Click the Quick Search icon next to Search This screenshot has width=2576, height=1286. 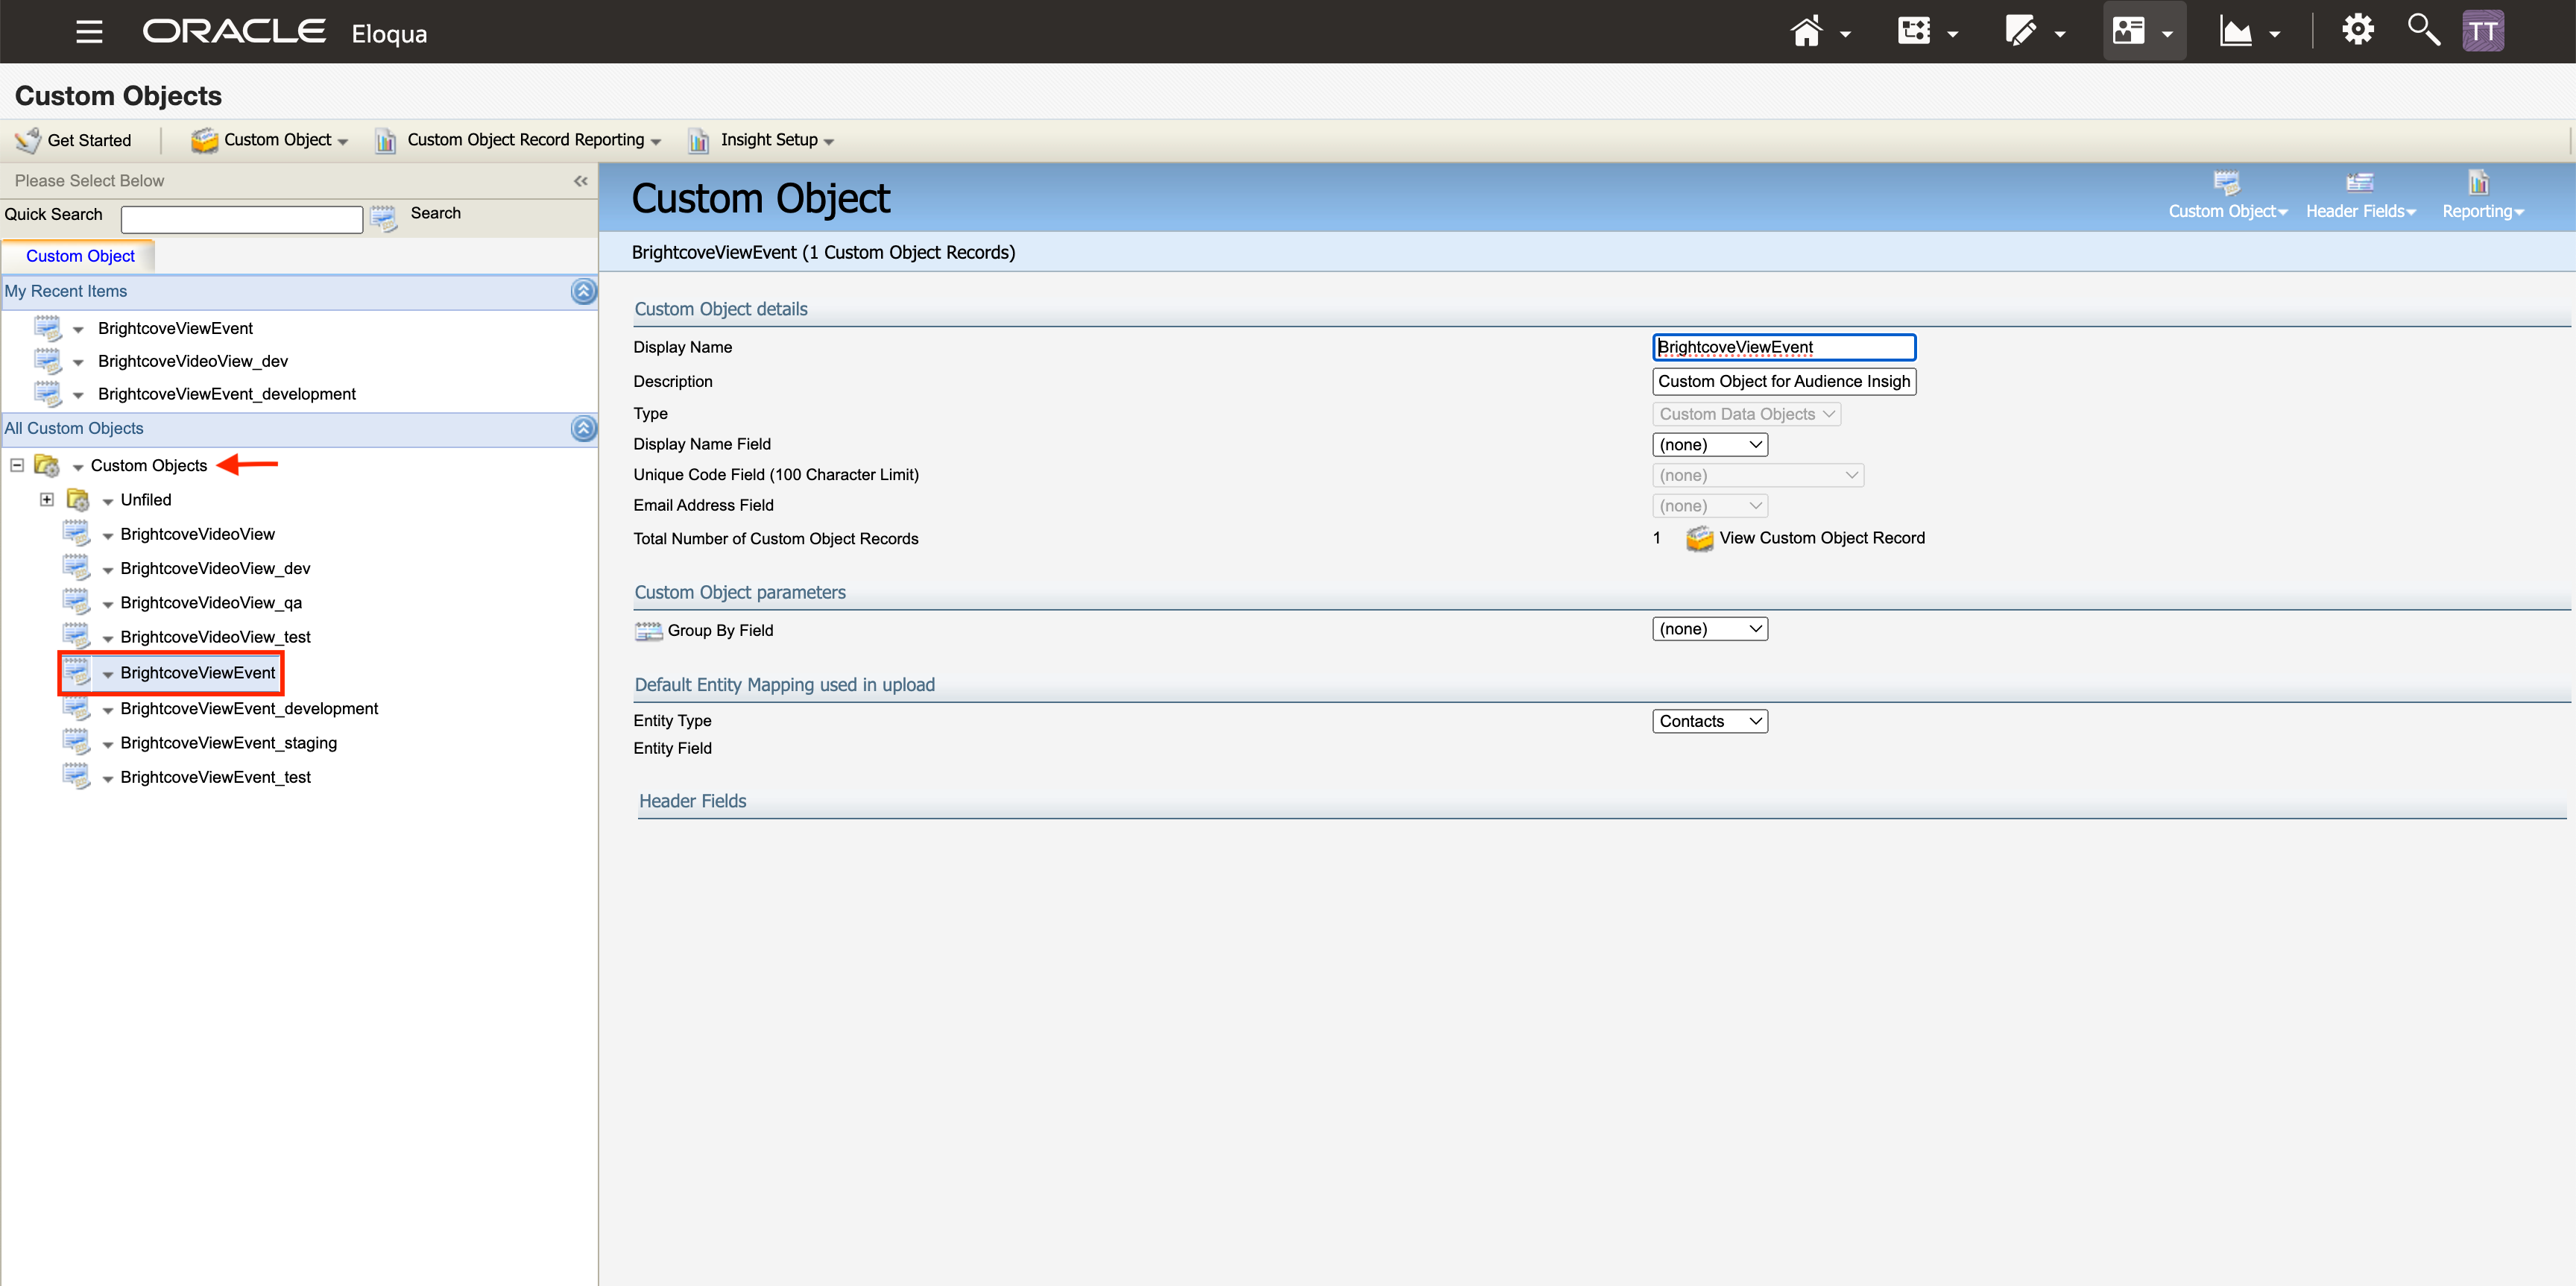tap(384, 216)
